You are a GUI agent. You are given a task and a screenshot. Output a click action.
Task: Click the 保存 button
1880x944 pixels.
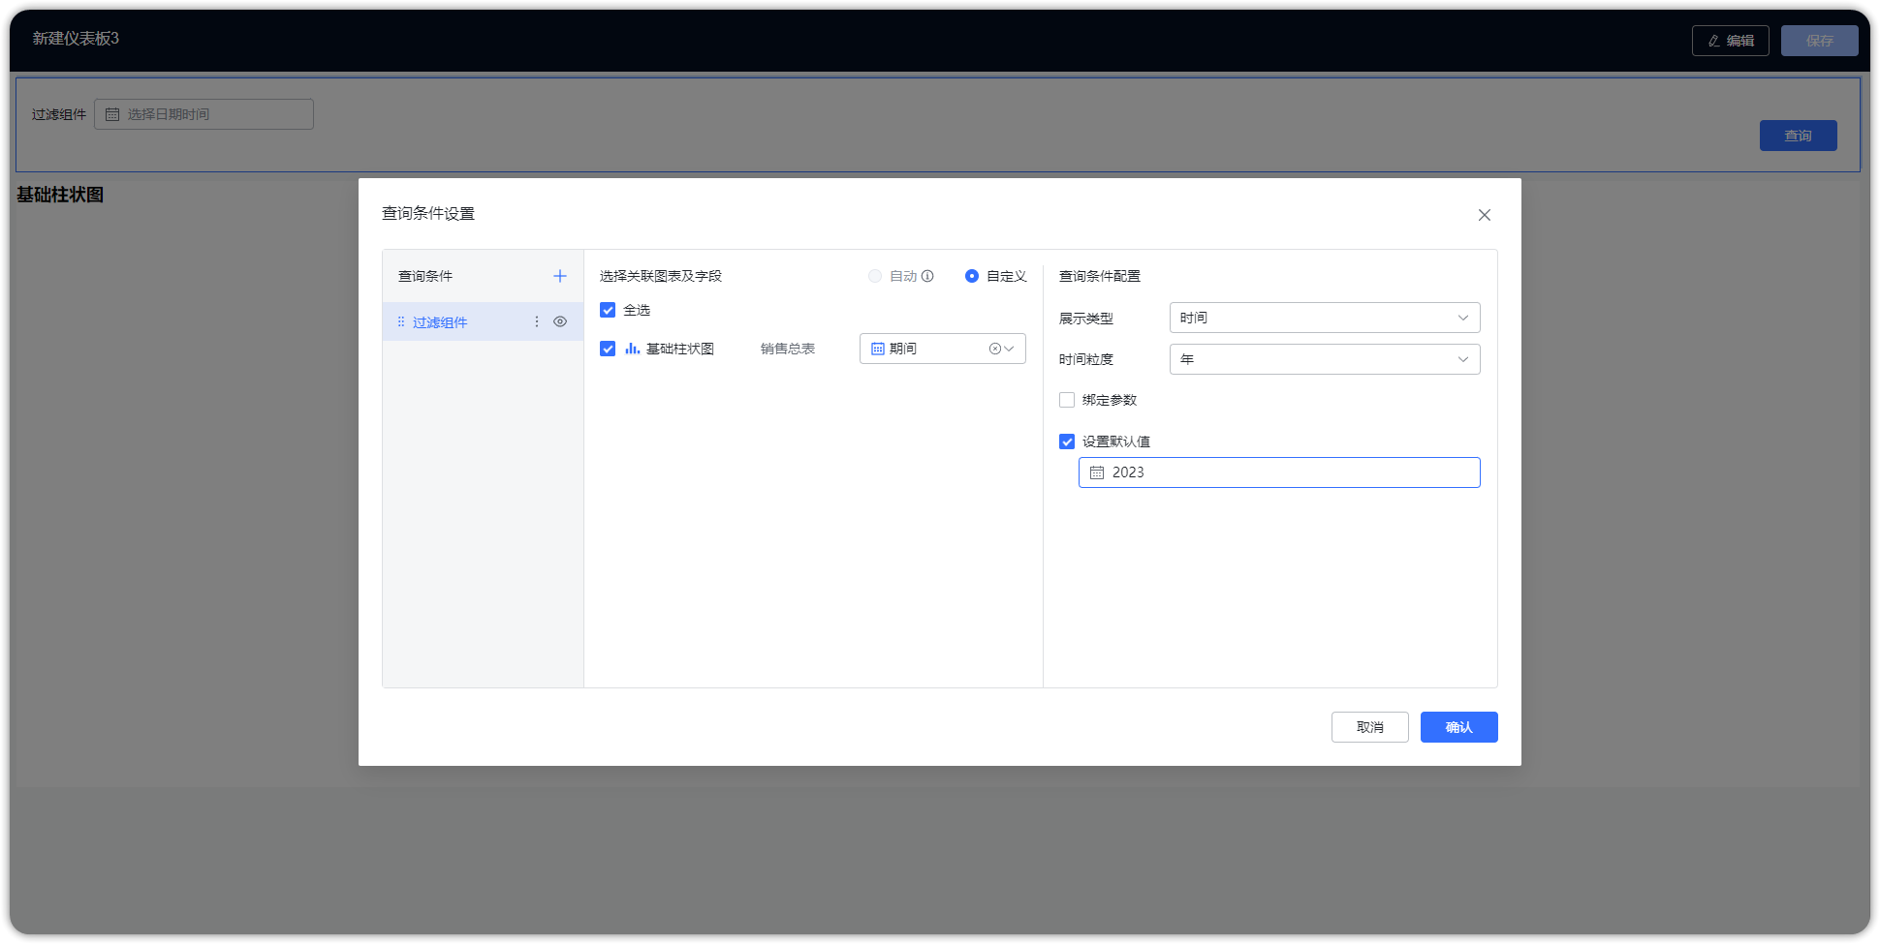(1819, 41)
